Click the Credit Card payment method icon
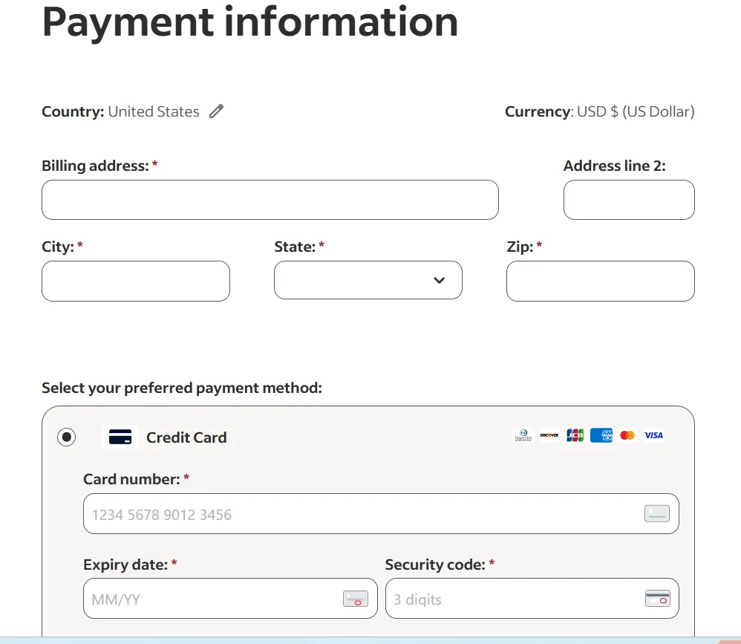 pos(120,437)
